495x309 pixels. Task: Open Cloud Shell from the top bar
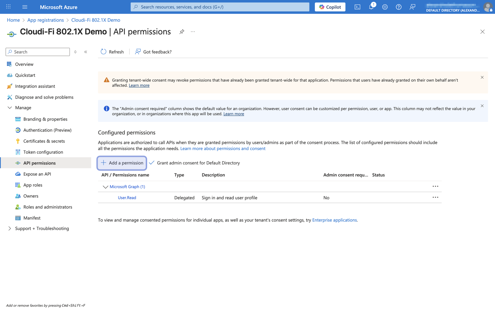pos(357,7)
